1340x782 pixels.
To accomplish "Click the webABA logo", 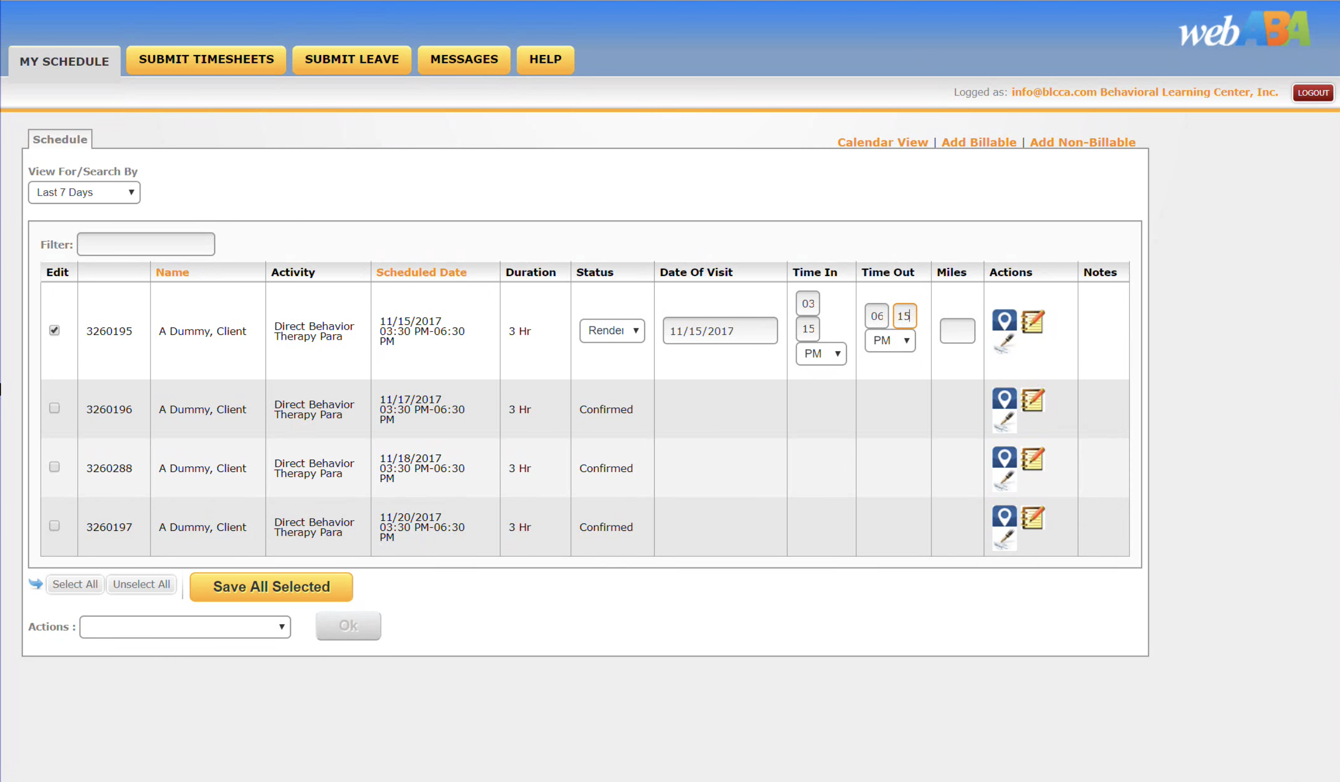I will (1244, 30).
